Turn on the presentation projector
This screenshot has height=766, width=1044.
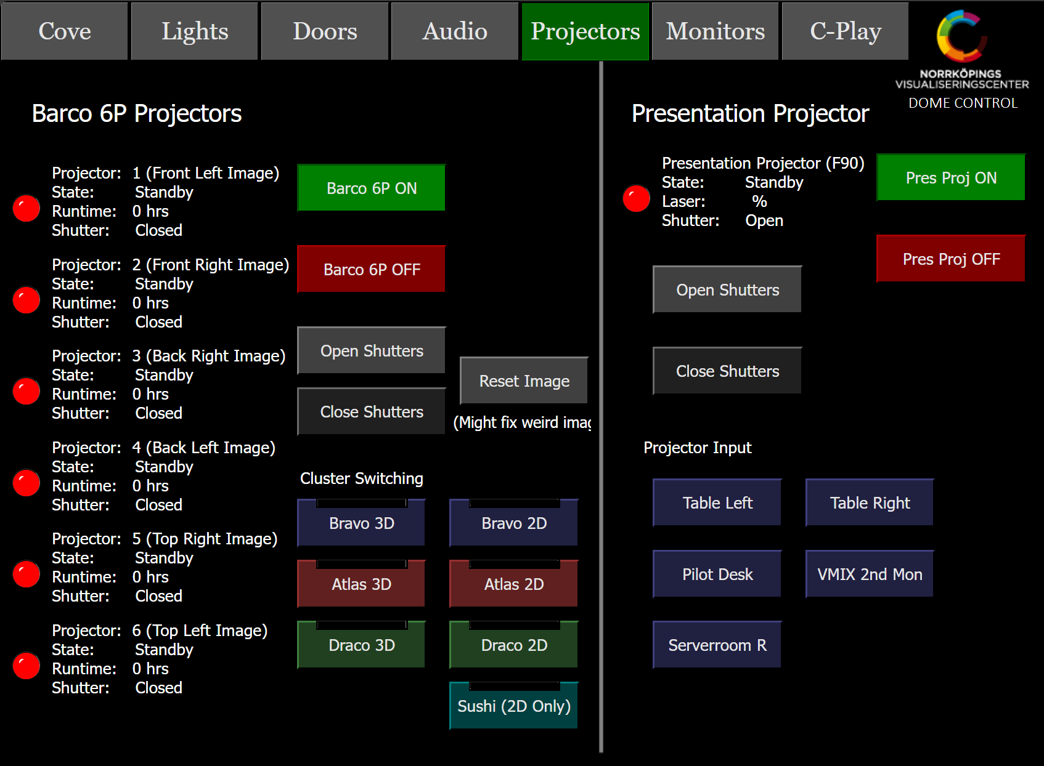tap(951, 177)
